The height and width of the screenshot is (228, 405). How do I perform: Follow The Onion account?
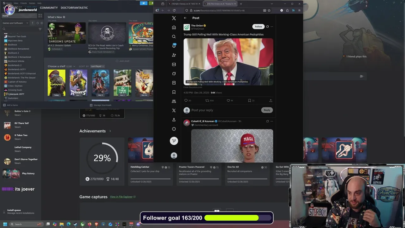click(x=259, y=27)
